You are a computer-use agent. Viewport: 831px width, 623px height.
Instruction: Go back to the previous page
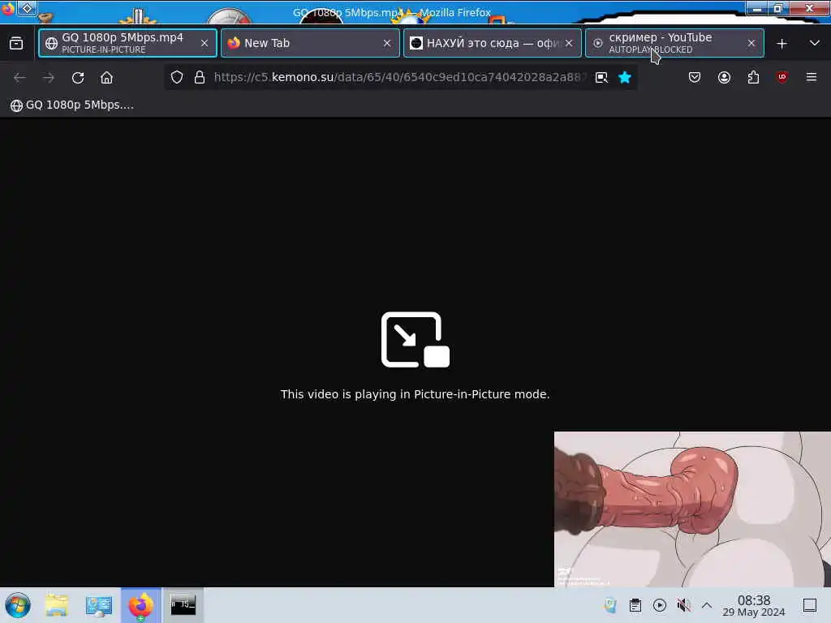19,78
